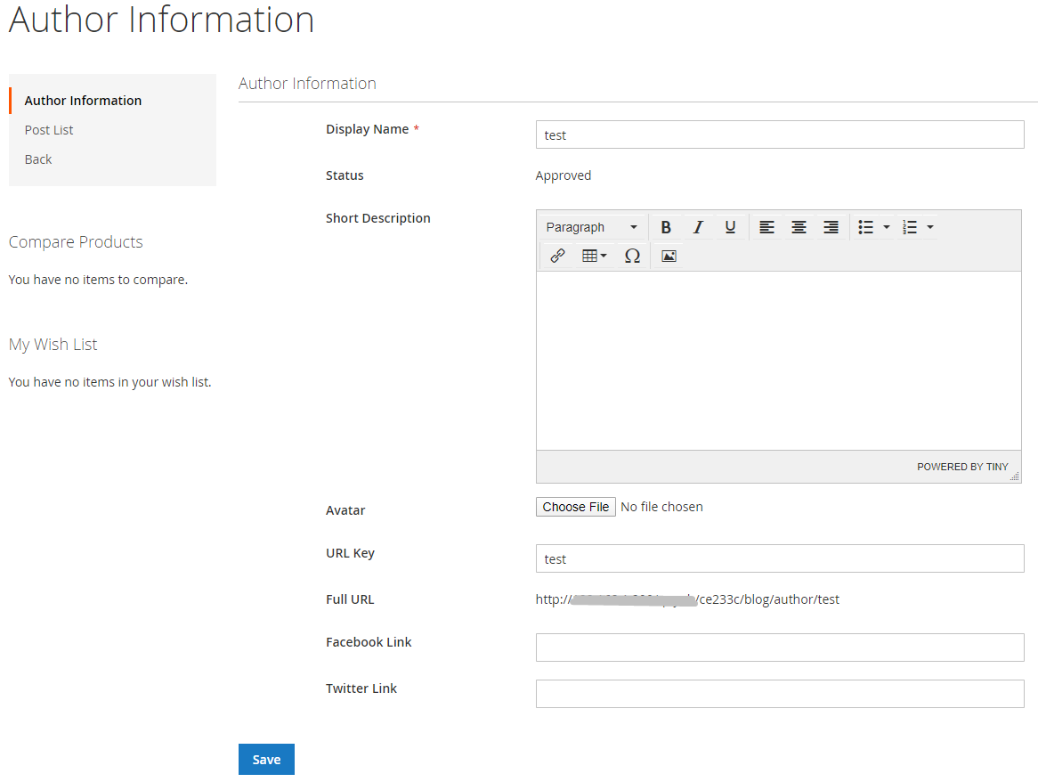Viewport: 1038px width, 782px height.
Task: Select Author Information sidebar item
Action: [83, 101]
